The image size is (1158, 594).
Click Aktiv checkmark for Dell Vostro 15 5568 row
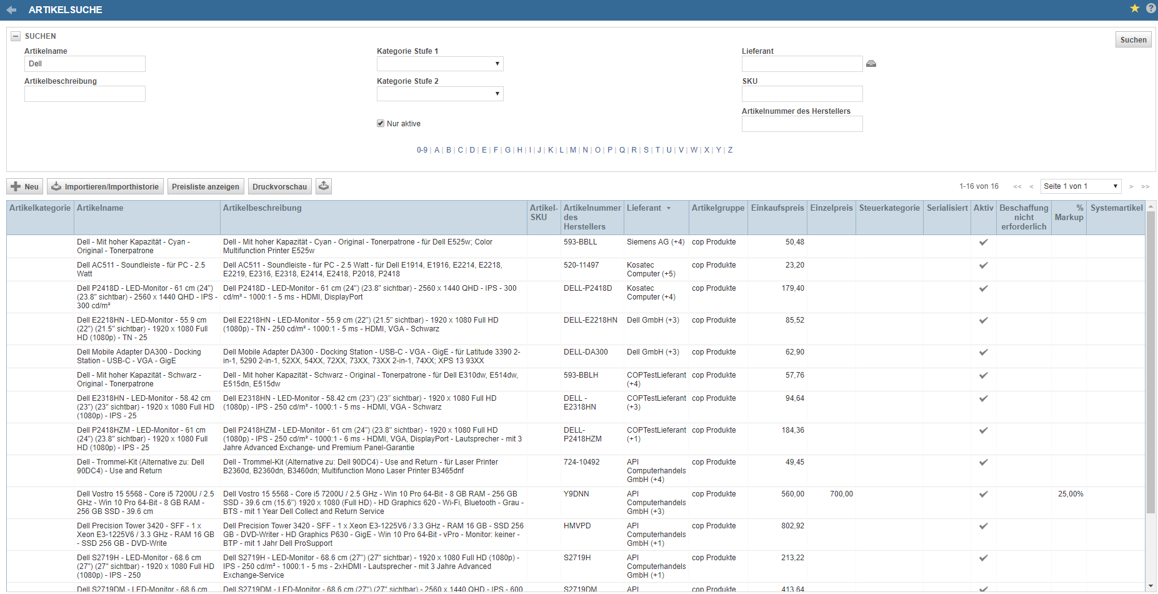click(x=983, y=494)
